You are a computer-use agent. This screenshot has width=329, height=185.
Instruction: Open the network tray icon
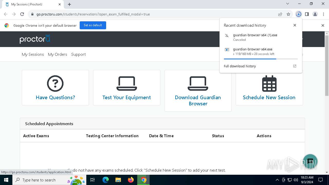(x=290, y=180)
